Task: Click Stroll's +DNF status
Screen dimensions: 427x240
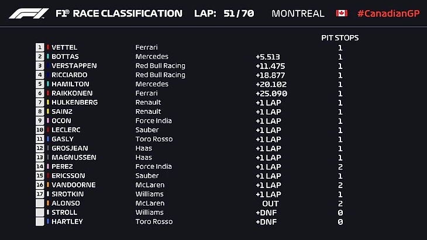Action: pyautogui.click(x=266, y=213)
